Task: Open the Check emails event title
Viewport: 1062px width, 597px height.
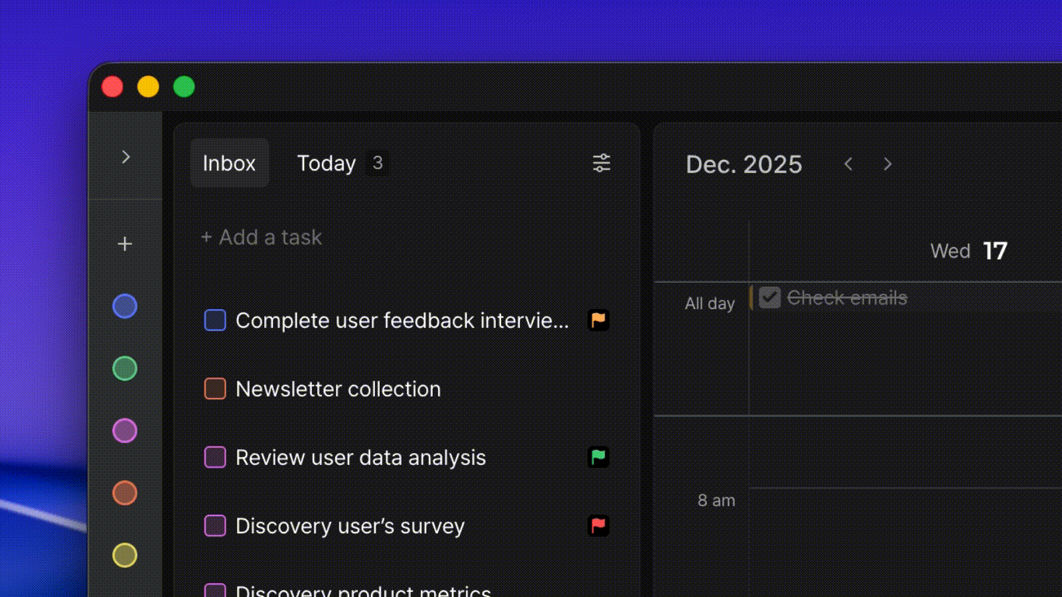Action: tap(847, 298)
